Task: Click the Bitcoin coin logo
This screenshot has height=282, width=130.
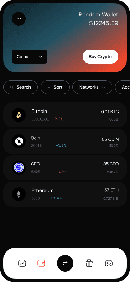Action: 19,115
